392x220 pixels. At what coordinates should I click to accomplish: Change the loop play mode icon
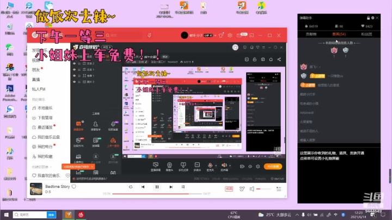coord(131,187)
